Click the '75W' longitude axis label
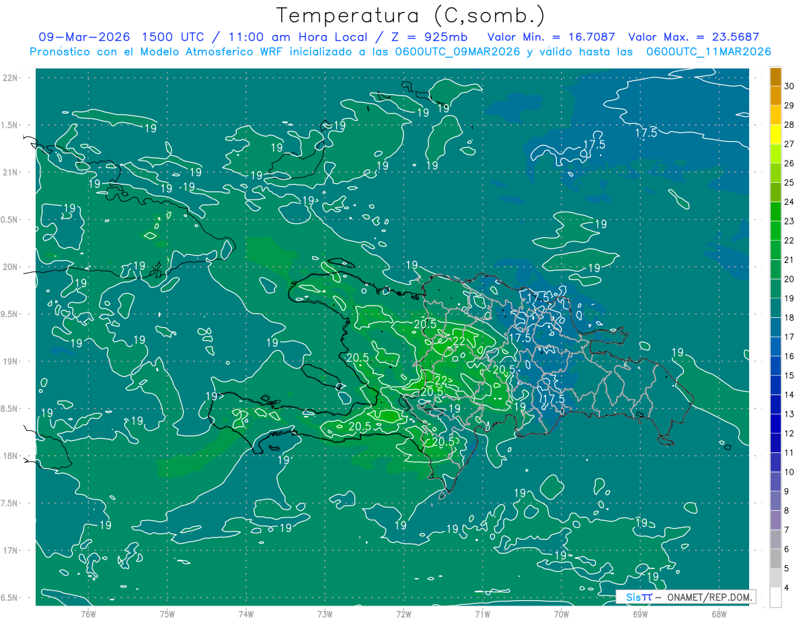Image resolution: width=807 pixels, height=623 pixels. pos(167,614)
